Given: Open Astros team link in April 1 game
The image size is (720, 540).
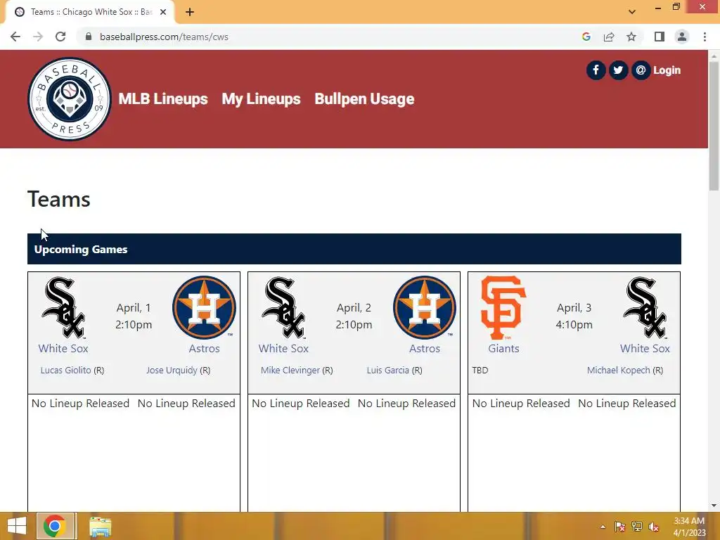Looking at the screenshot, I should point(205,349).
